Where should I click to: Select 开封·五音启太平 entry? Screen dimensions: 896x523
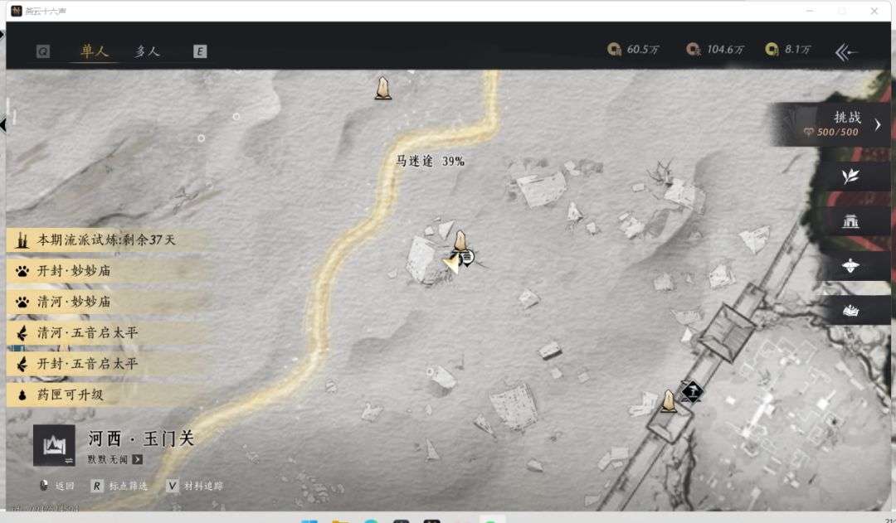107,364
